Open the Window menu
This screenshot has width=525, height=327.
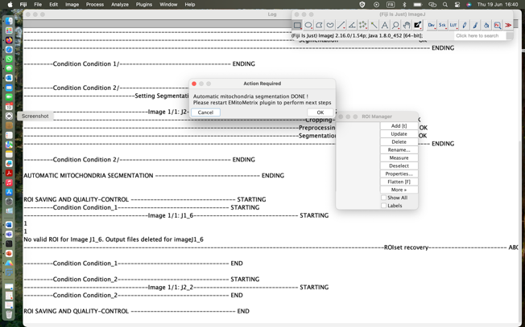tap(168, 4)
